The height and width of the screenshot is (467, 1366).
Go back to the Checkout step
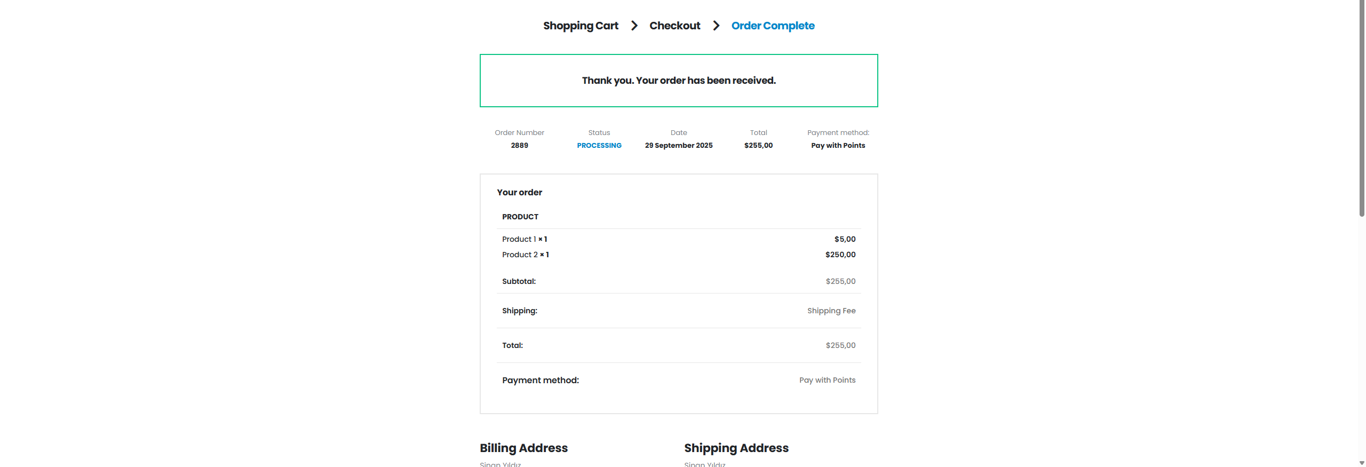[674, 25]
